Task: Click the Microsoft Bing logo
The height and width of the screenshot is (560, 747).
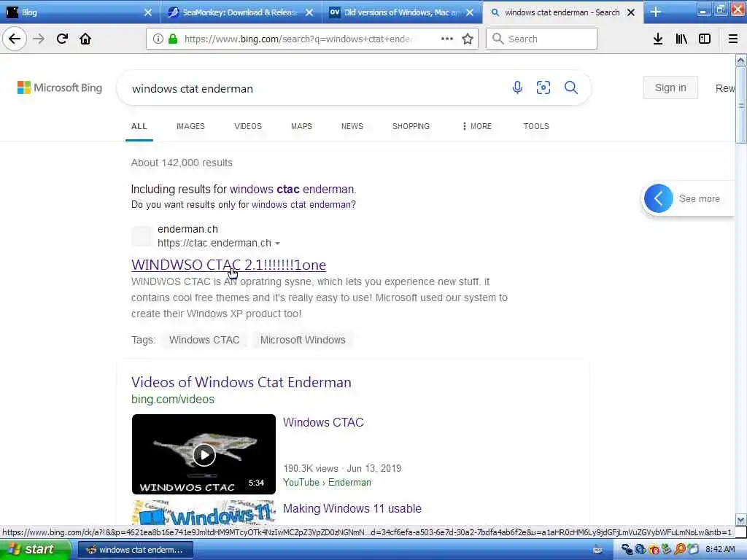Action: coord(60,87)
